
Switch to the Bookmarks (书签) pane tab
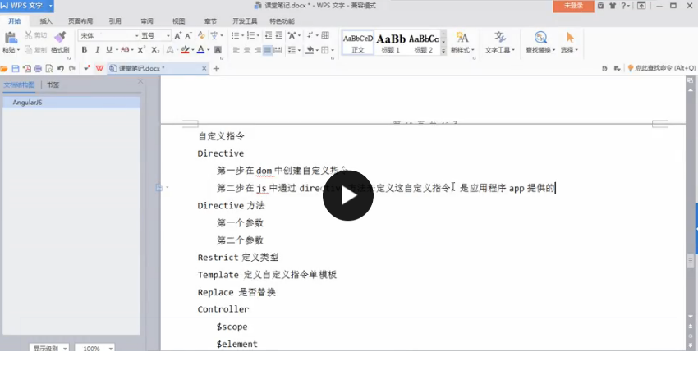tap(53, 85)
